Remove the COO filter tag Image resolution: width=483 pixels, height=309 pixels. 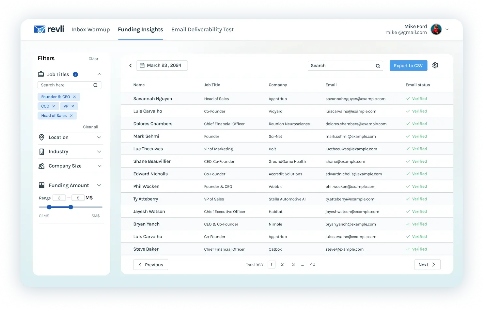pyautogui.click(x=54, y=106)
